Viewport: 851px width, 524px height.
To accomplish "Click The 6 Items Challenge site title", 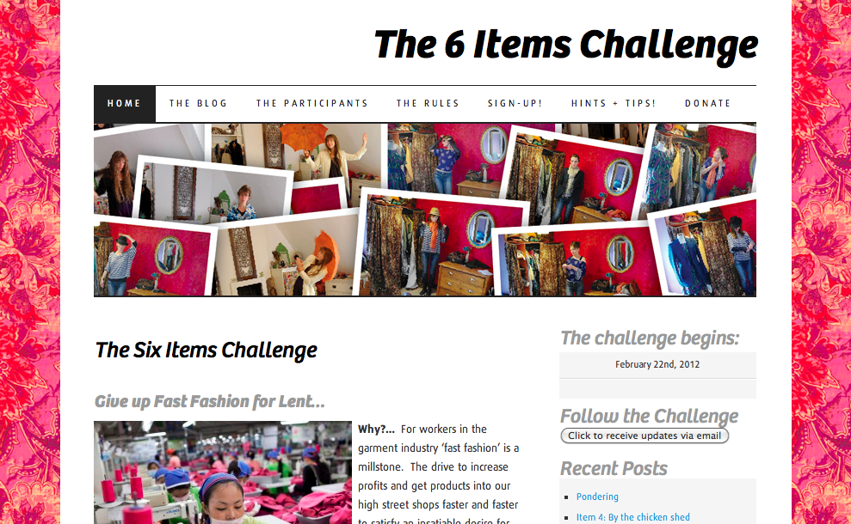I will coord(565,45).
